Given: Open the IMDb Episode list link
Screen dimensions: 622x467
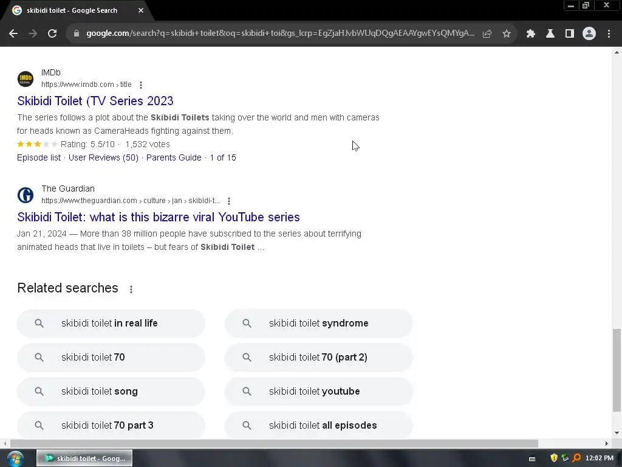Looking at the screenshot, I should [39, 157].
